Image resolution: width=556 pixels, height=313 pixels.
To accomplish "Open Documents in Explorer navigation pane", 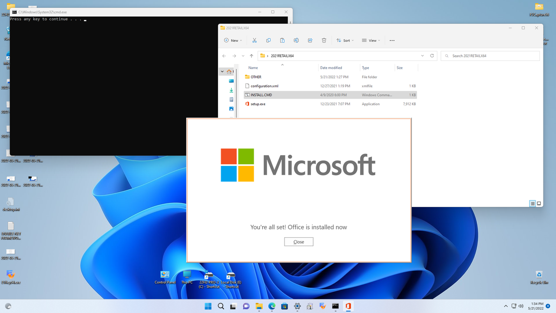I will tap(231, 100).
